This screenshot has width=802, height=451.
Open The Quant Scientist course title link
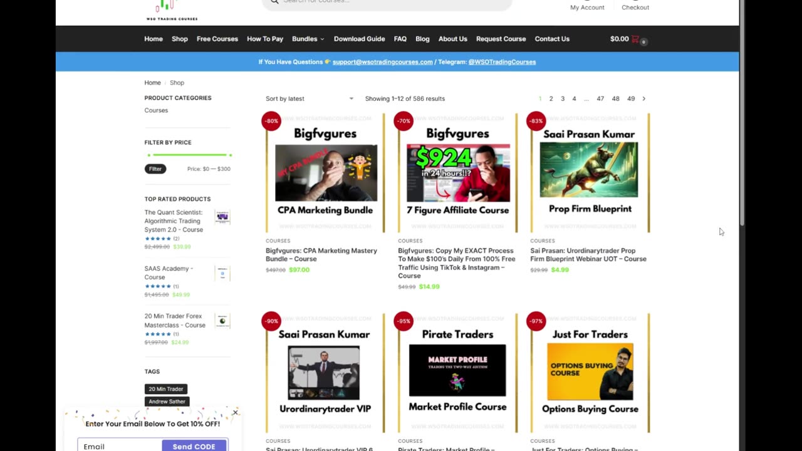click(x=174, y=221)
